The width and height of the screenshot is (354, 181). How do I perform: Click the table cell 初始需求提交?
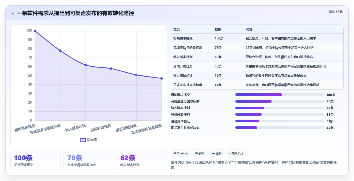pos(183,38)
